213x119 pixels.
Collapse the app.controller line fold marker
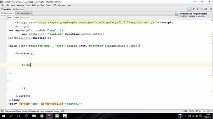7,34
